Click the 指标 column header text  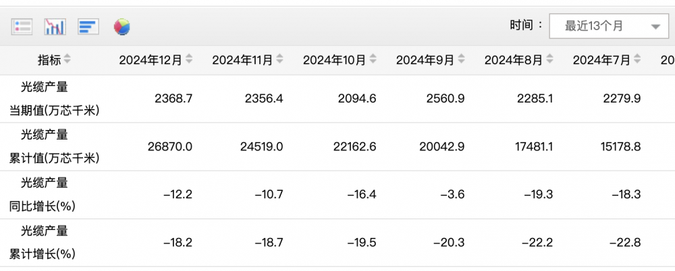coord(49,60)
